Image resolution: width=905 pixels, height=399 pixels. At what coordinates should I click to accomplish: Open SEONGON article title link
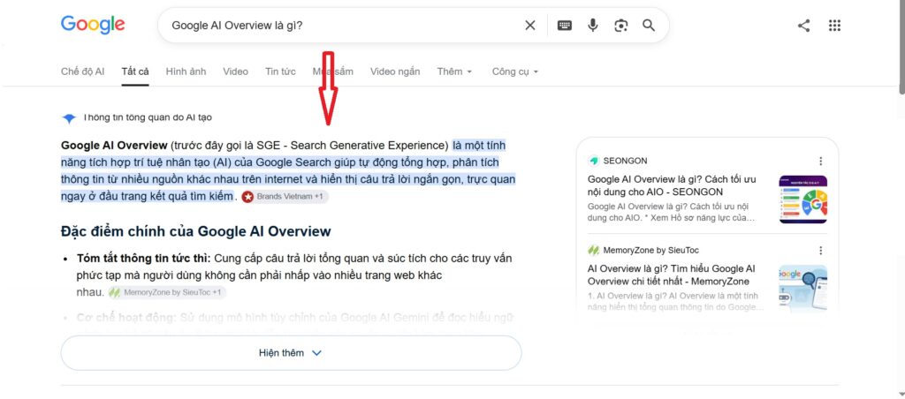click(x=672, y=185)
